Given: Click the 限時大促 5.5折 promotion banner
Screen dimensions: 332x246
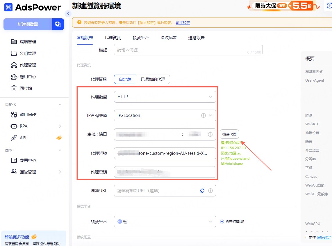Looking at the screenshot, I should 284,6.
